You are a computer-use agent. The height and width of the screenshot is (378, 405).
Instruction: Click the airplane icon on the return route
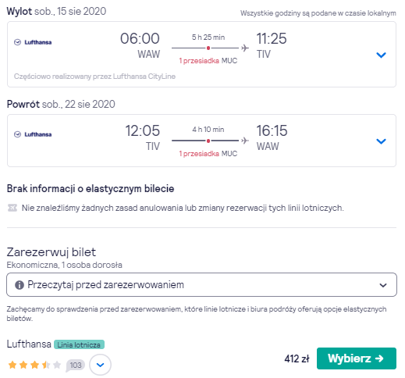(x=245, y=141)
